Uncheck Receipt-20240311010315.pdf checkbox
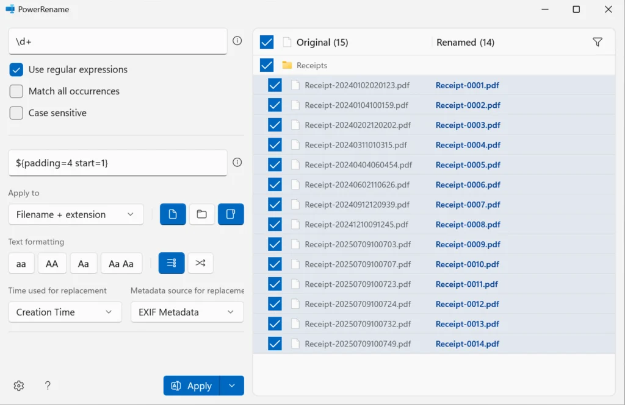 [275, 145]
